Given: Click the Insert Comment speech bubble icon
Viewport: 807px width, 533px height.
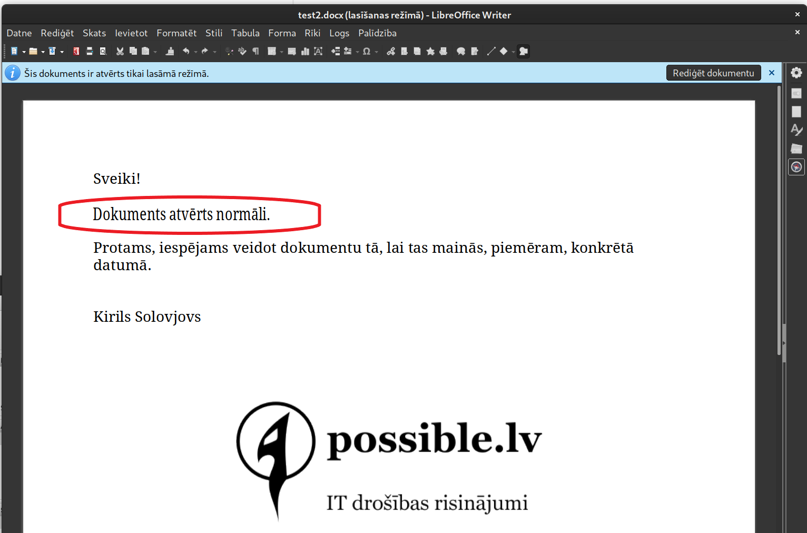Looking at the screenshot, I should point(461,51).
